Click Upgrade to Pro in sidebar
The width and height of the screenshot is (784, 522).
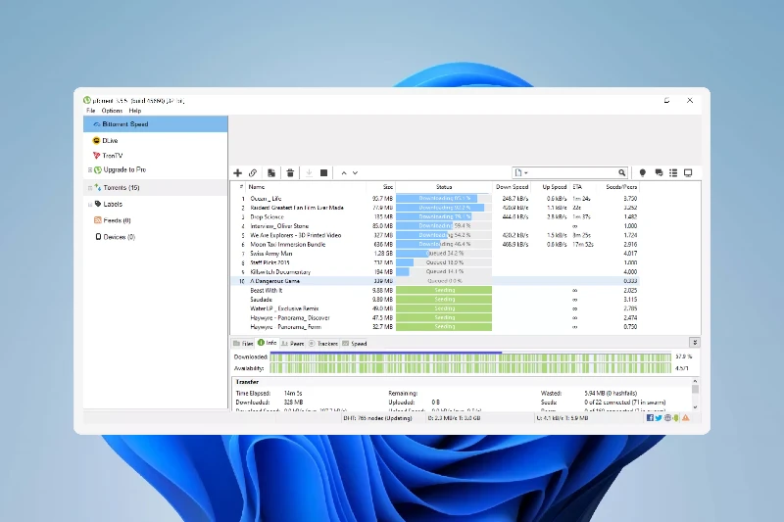coord(124,170)
